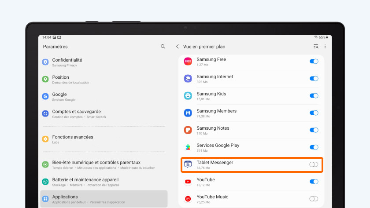Toggle off Samsung Kids
370x208 pixels.
[x=314, y=95]
